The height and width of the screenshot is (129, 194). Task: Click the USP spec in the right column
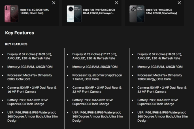click(x=162, y=116)
